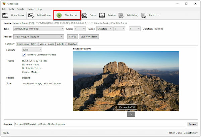Click the 1920x1080 storage size text
This screenshot has height=137, width=201.
42,83
